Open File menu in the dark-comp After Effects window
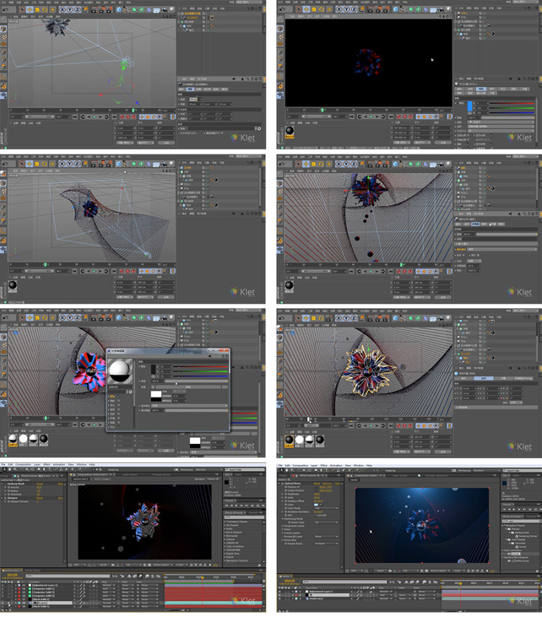 3,465
